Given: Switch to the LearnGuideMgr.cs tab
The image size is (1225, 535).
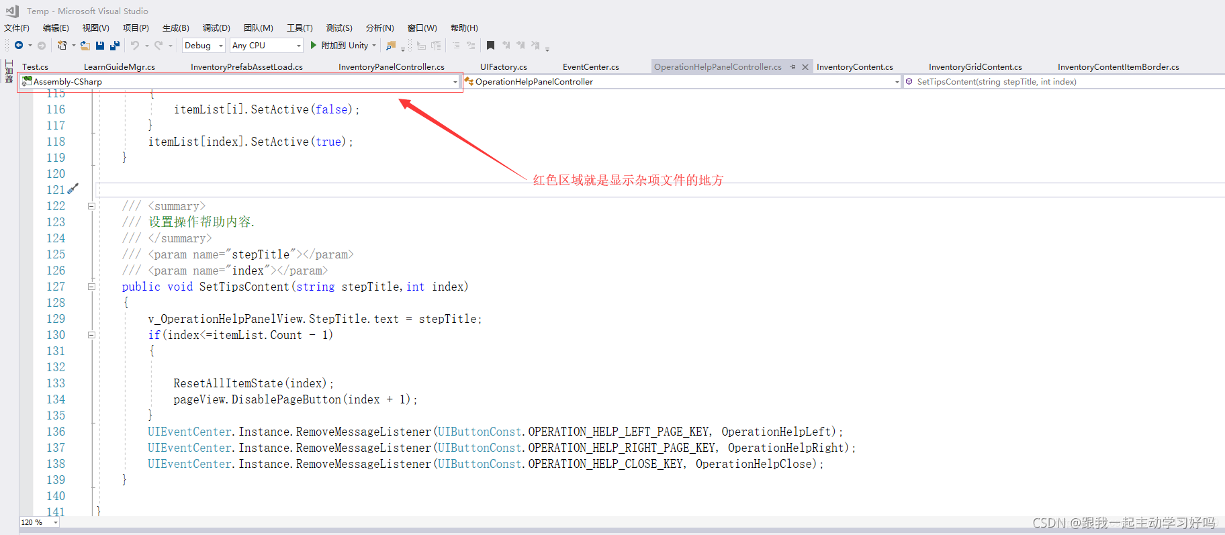Looking at the screenshot, I should (120, 67).
